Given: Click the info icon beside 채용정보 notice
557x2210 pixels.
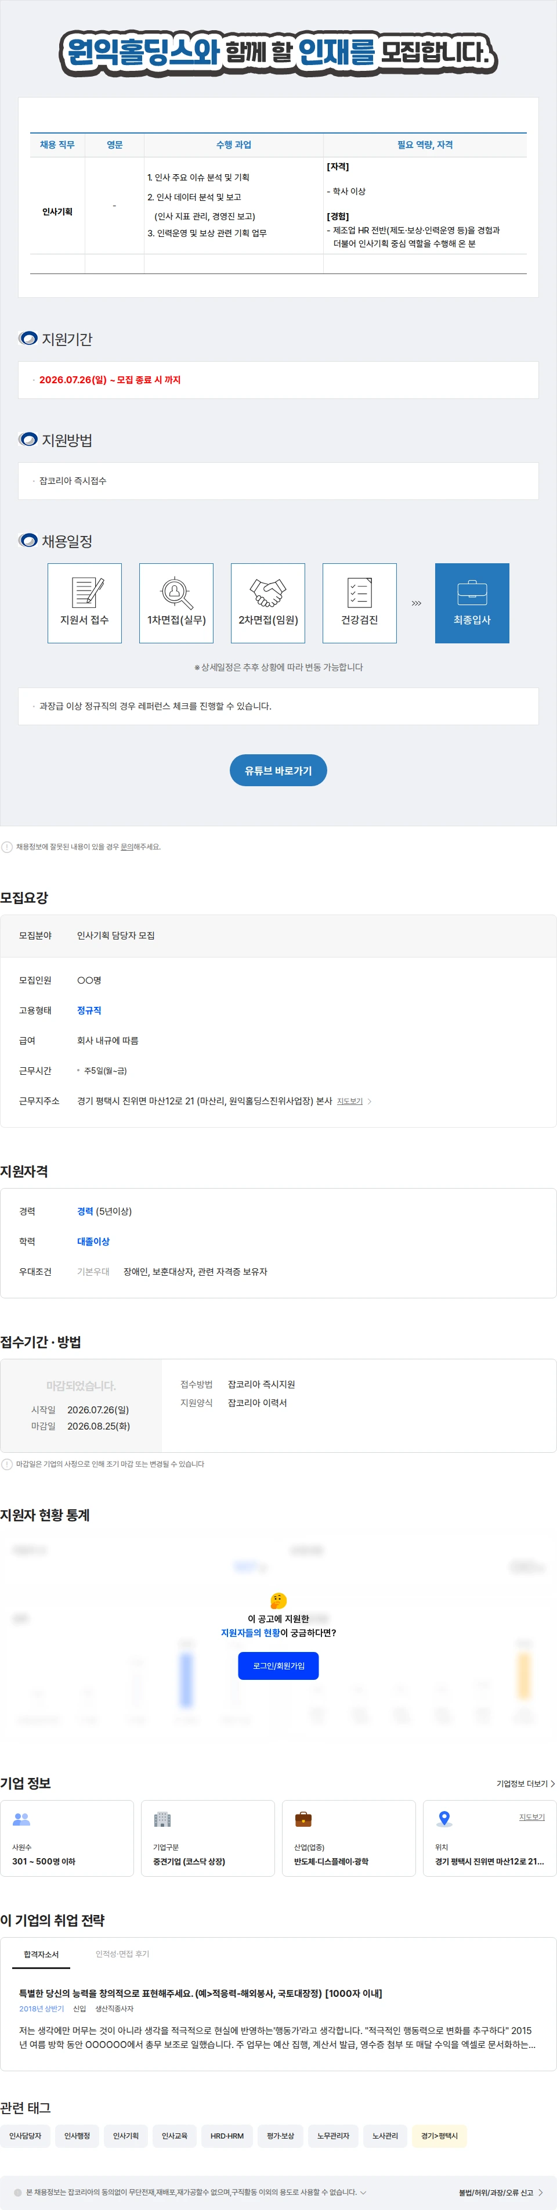Looking at the screenshot, I should point(7,847).
